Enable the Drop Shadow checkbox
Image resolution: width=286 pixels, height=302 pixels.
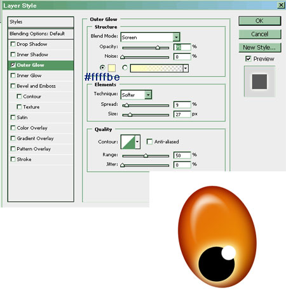point(13,44)
